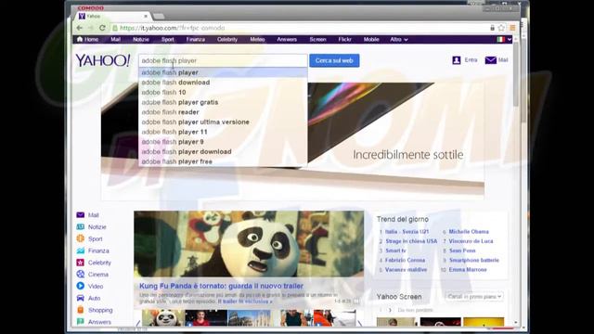Screen dimensions: 594x334
Task: Click the Sport icon in left sidebar
Action: [81, 238]
